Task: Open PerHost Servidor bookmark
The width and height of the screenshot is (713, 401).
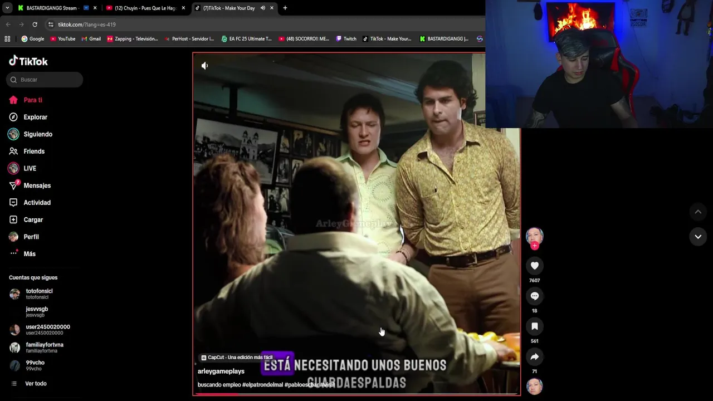Action: click(x=189, y=39)
